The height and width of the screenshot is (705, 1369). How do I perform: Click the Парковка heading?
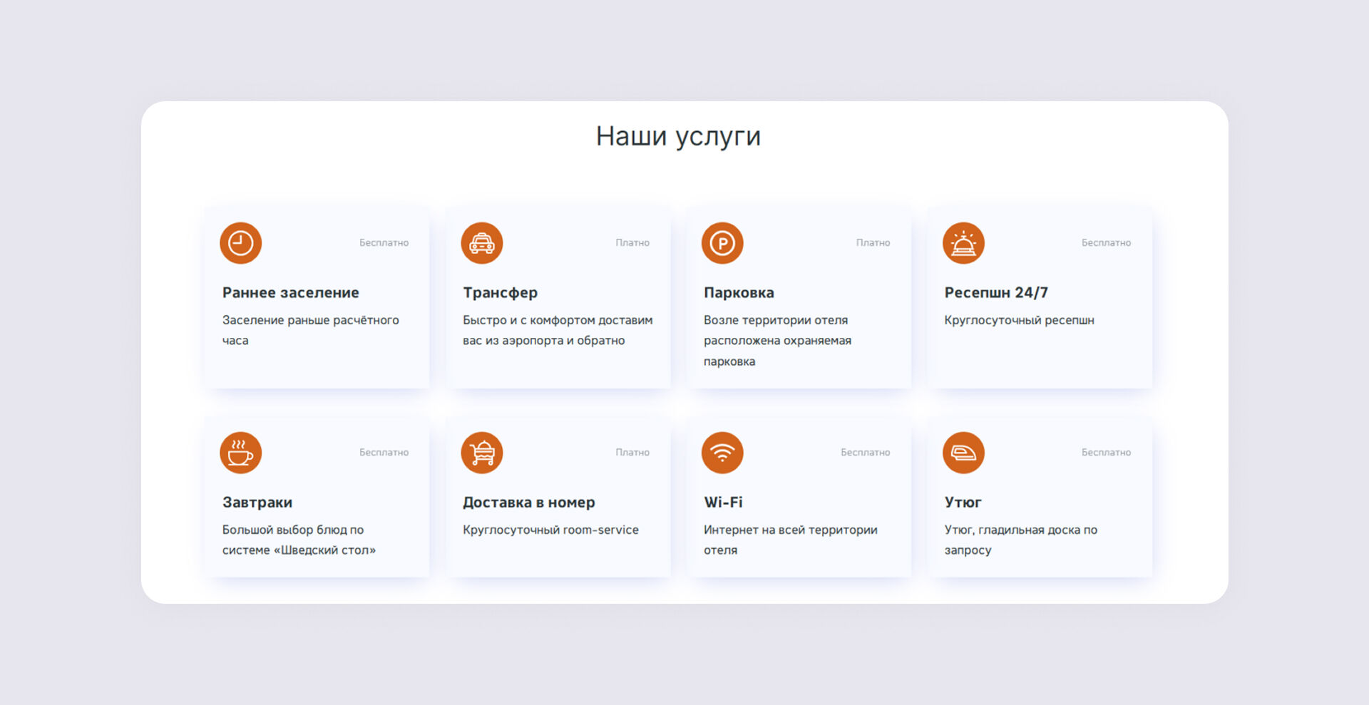click(x=739, y=292)
